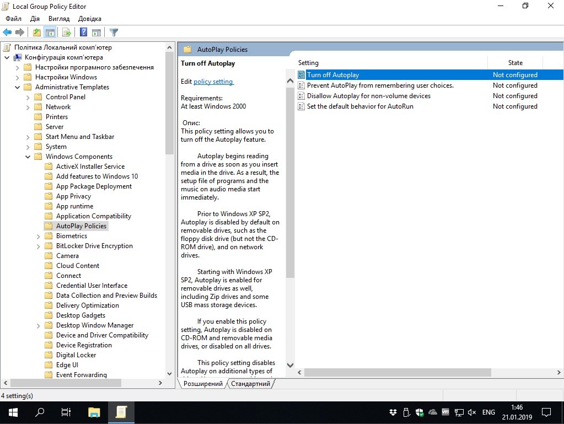564x424 pixels.
Task: Open the File Explorer taskbar icon
Action: [94, 412]
